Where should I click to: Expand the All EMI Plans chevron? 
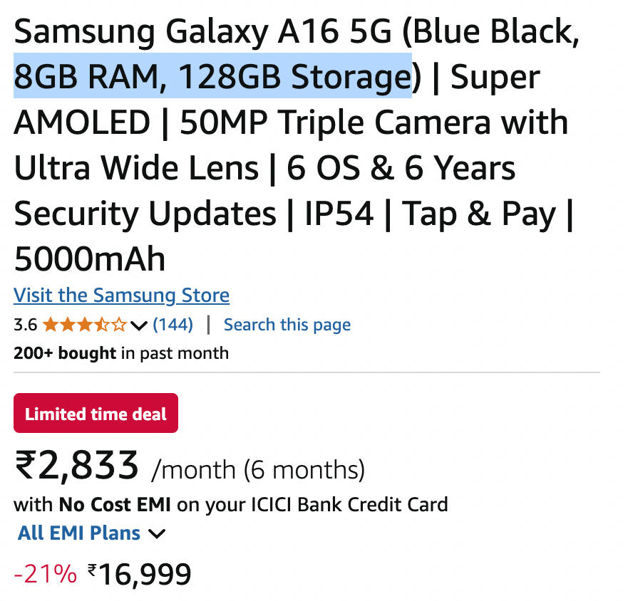(157, 533)
